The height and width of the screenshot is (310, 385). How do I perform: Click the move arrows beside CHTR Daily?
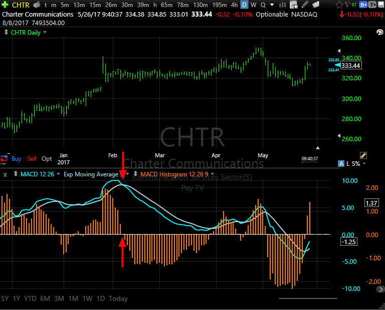tap(7, 32)
